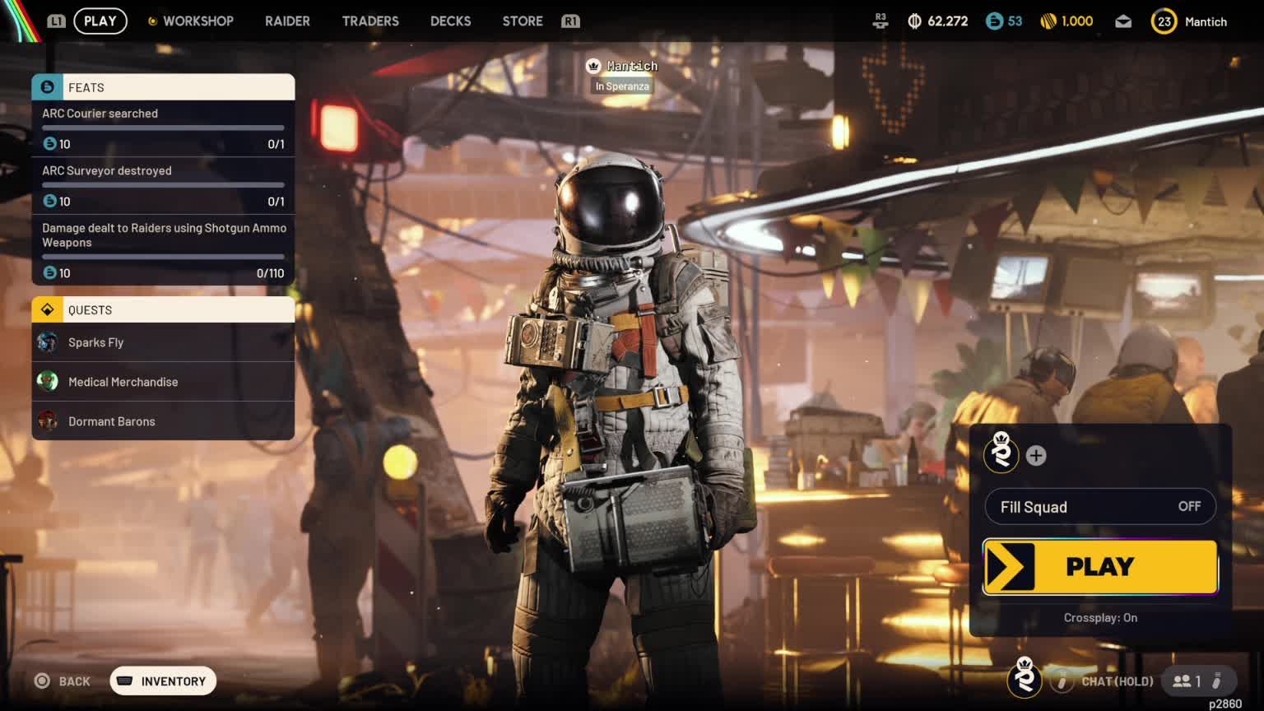1264x711 pixels.
Task: Click the 0/110 feat progress count
Action: 270,273
